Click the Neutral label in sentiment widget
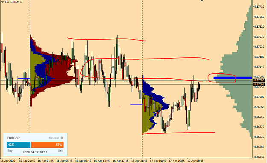The width and height of the screenshot is (267, 163). (x=54, y=138)
